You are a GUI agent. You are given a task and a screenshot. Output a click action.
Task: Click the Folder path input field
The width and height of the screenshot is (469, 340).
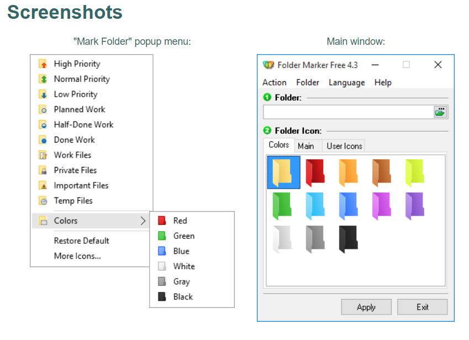[x=349, y=112]
